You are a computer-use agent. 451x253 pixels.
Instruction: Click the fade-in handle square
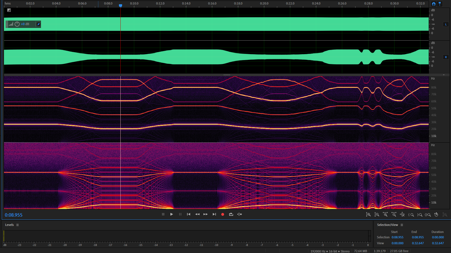point(9,10)
